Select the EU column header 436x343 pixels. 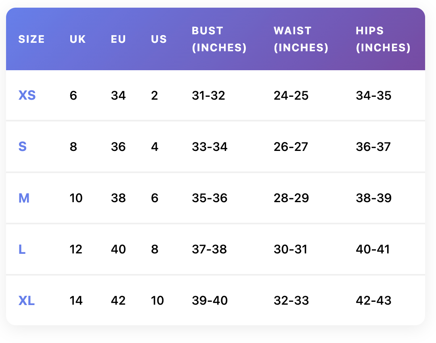pos(118,39)
